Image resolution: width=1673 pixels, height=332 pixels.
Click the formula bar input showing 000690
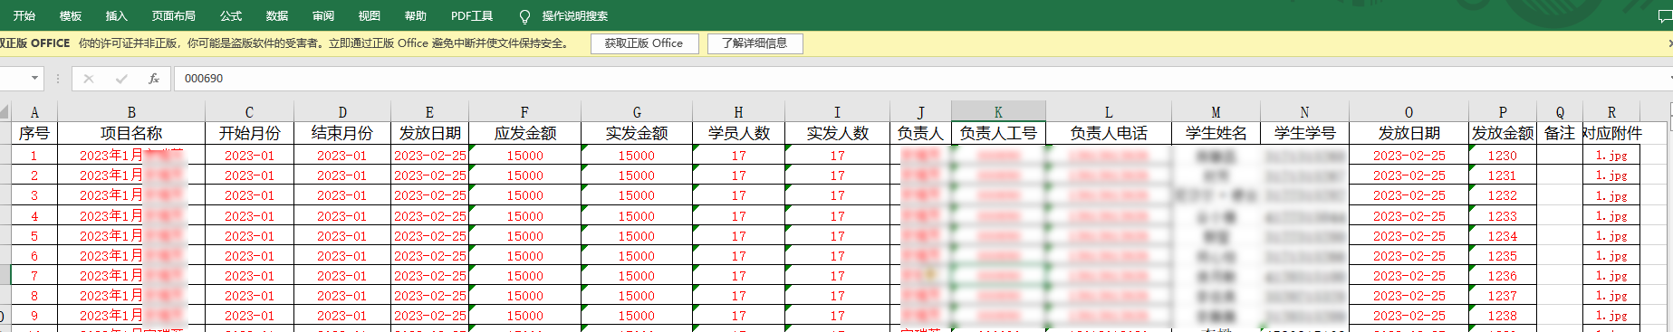tap(919, 79)
